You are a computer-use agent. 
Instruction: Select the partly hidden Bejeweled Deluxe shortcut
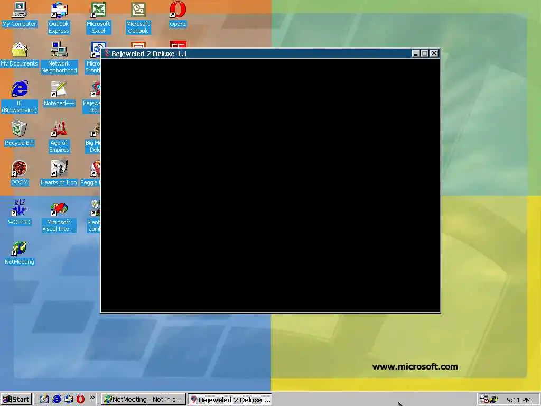92,97
